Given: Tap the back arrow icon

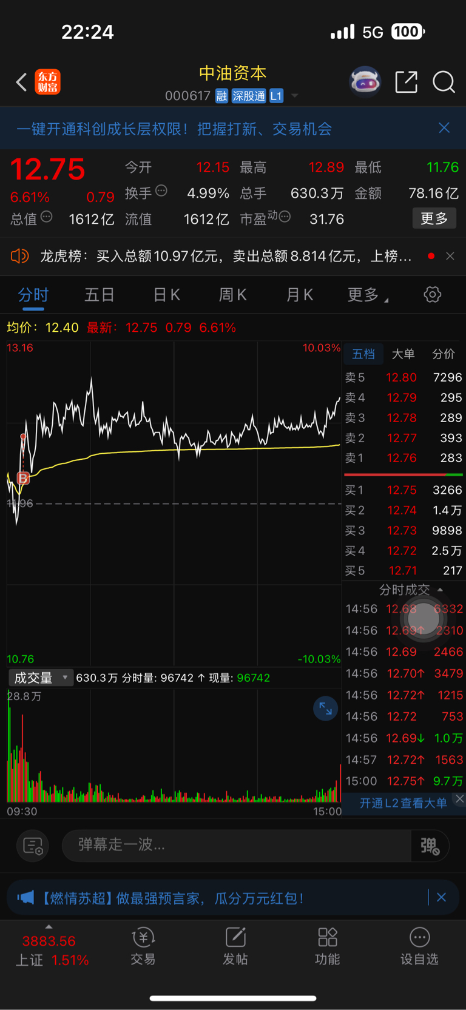Looking at the screenshot, I should coord(21,82).
